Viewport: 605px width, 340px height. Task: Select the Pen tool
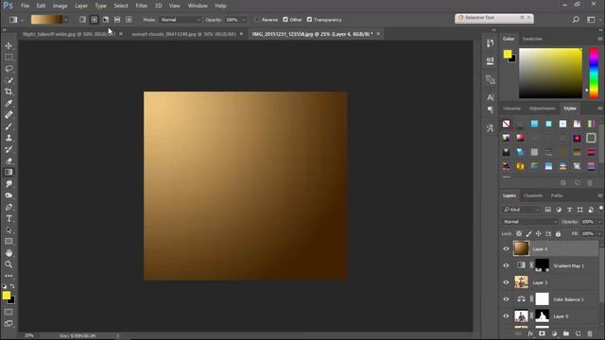[9, 207]
